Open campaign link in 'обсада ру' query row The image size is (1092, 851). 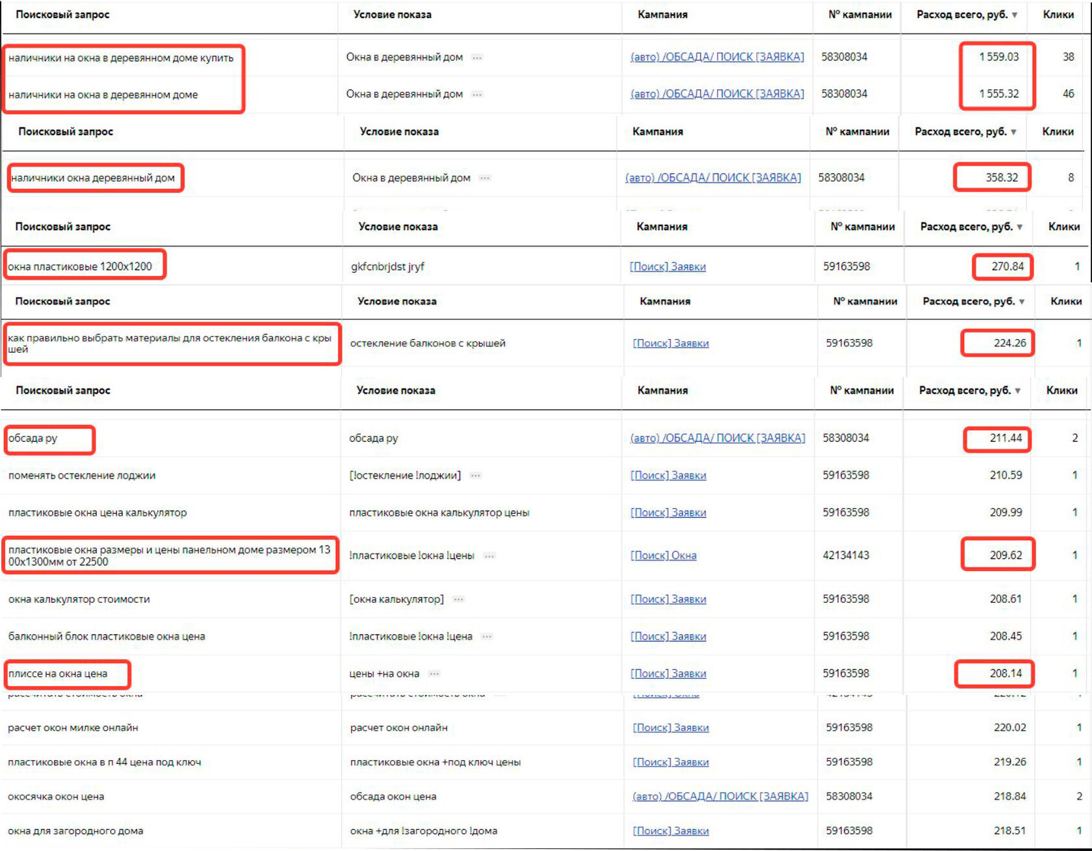(x=718, y=438)
